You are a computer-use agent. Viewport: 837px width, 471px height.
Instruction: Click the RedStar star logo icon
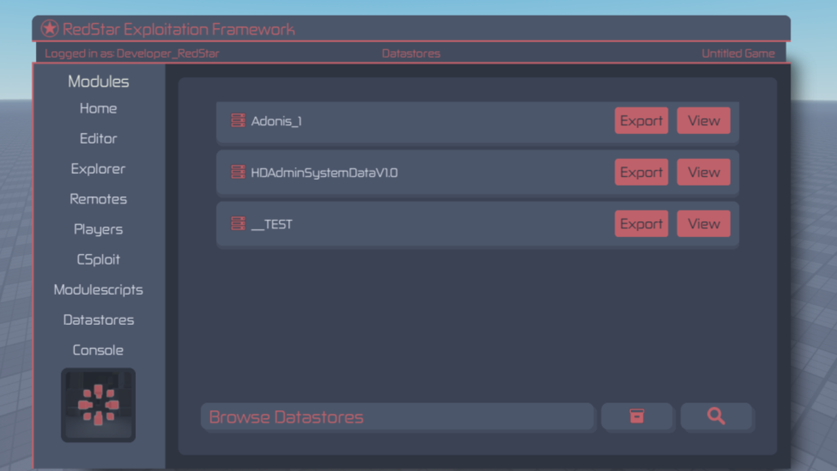tap(50, 29)
